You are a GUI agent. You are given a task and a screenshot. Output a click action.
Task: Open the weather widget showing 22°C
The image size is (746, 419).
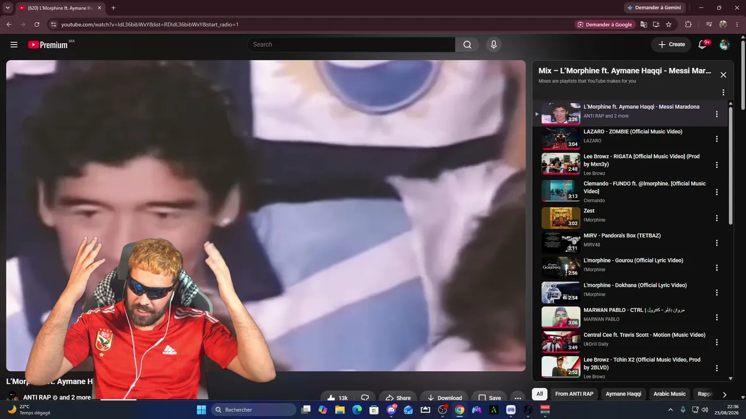point(29,410)
